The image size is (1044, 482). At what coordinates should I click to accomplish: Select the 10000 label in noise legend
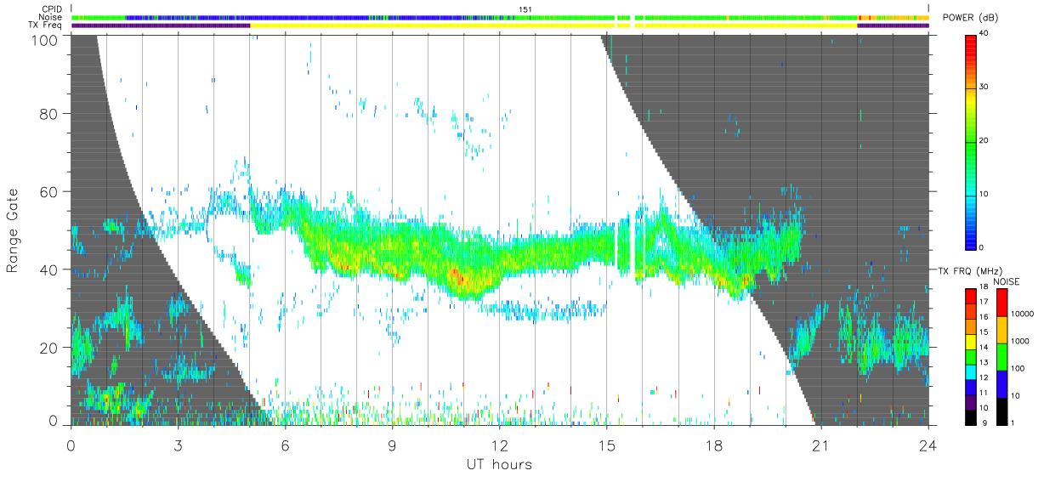click(x=1022, y=314)
